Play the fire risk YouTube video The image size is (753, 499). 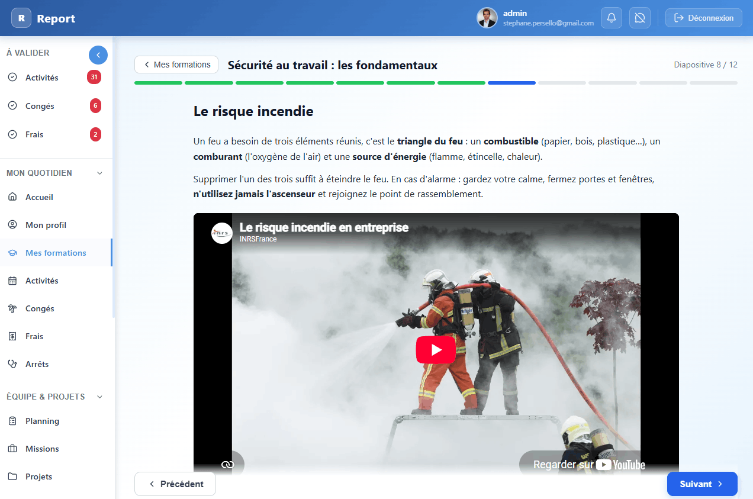point(436,349)
